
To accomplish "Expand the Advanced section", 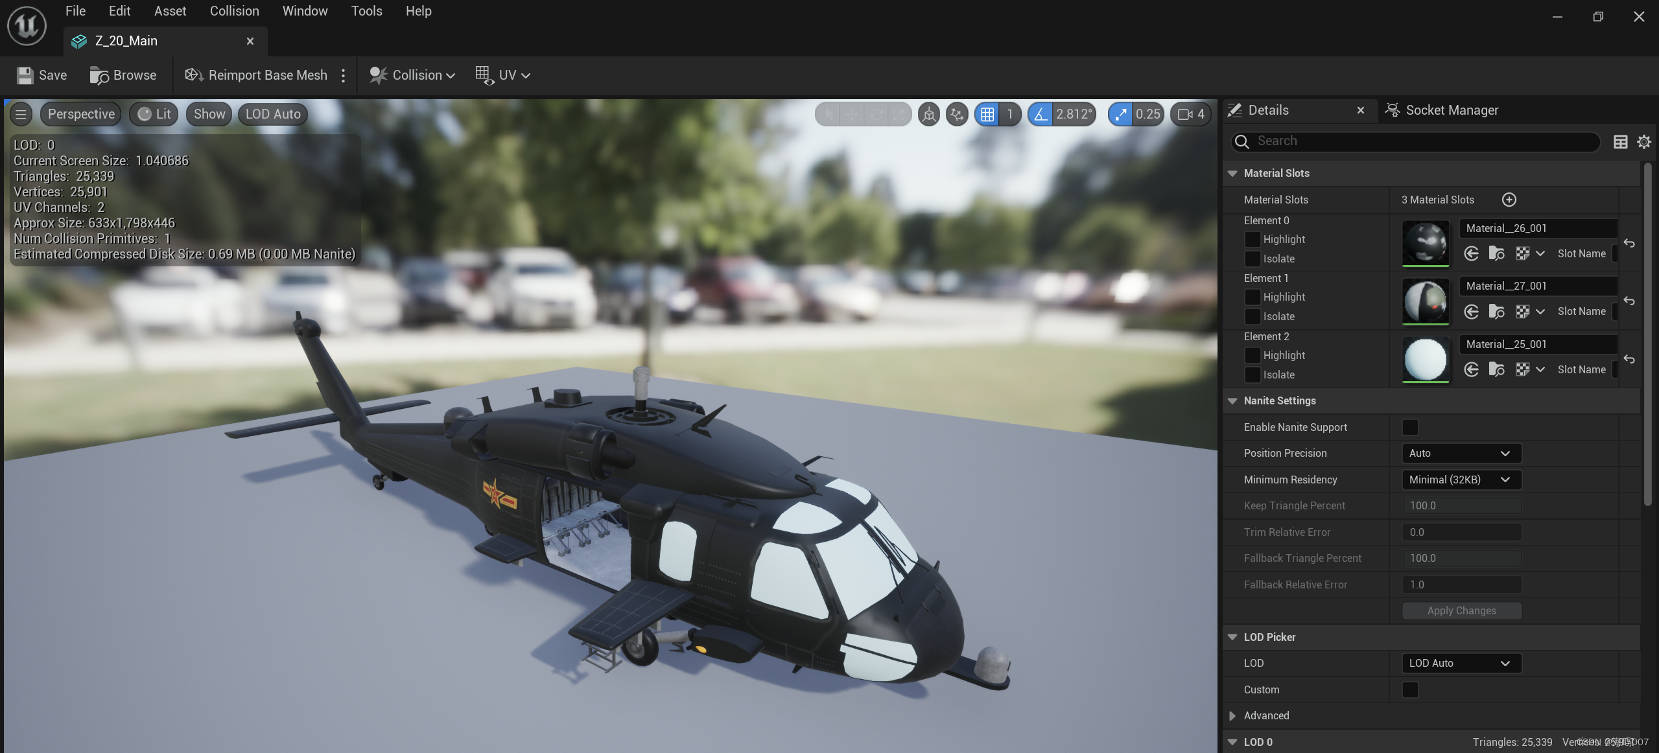I will tap(1232, 715).
